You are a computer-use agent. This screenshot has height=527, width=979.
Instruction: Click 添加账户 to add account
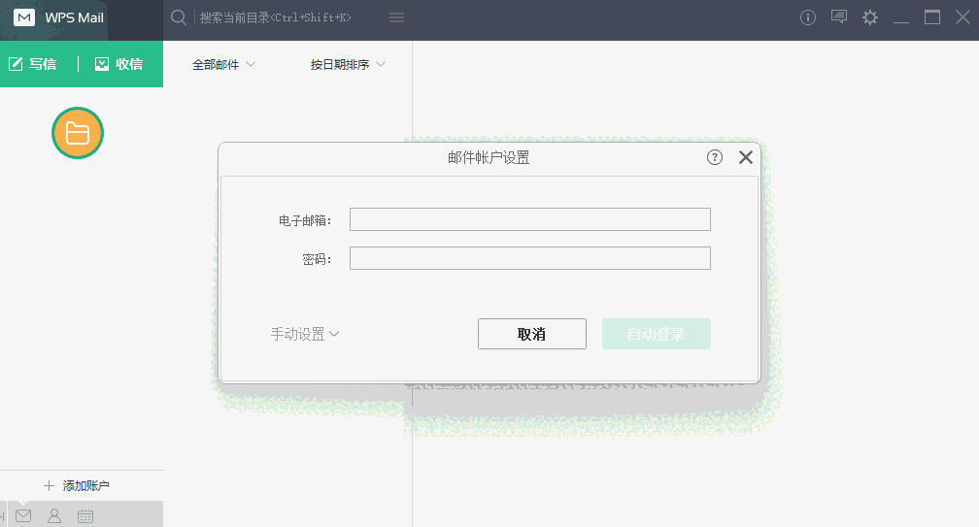pos(76,485)
